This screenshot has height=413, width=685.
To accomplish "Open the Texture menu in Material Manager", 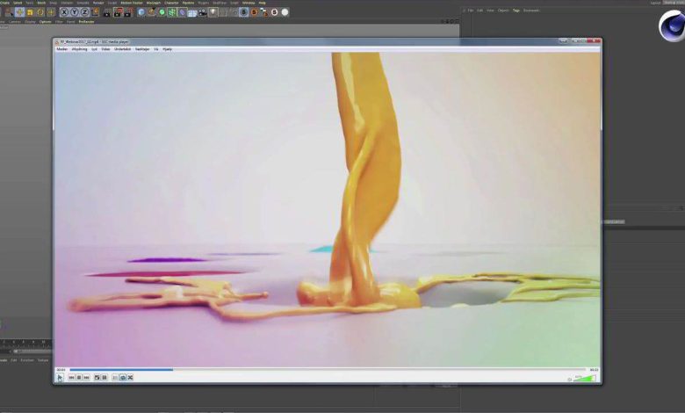I will (43, 360).
